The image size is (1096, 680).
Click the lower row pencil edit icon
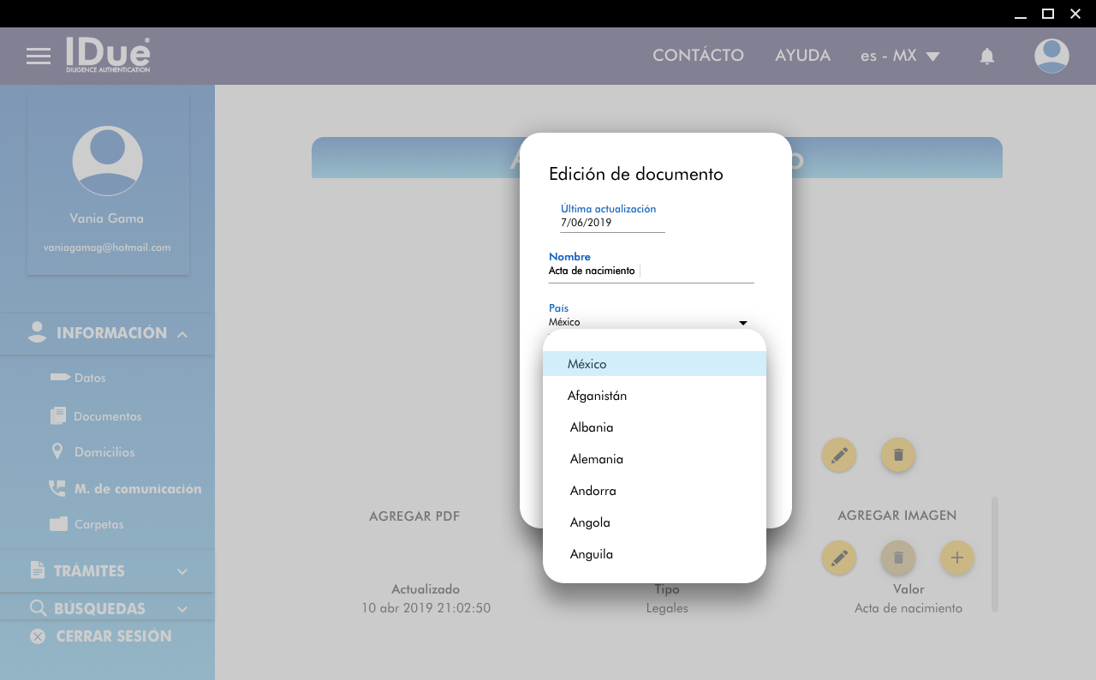[838, 558]
